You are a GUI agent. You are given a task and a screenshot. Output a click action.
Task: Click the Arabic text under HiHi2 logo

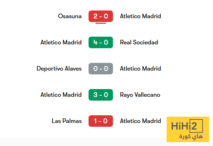(x=191, y=137)
